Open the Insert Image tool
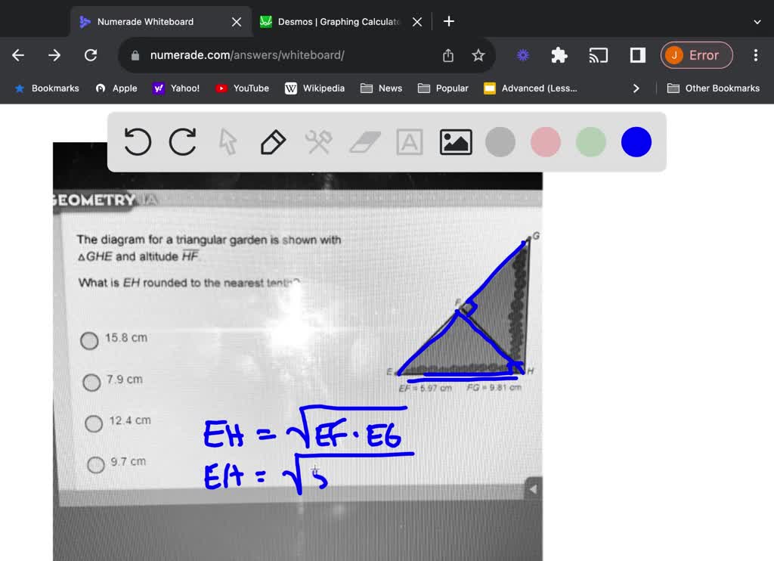Image resolution: width=774 pixels, height=561 pixels. click(x=455, y=141)
